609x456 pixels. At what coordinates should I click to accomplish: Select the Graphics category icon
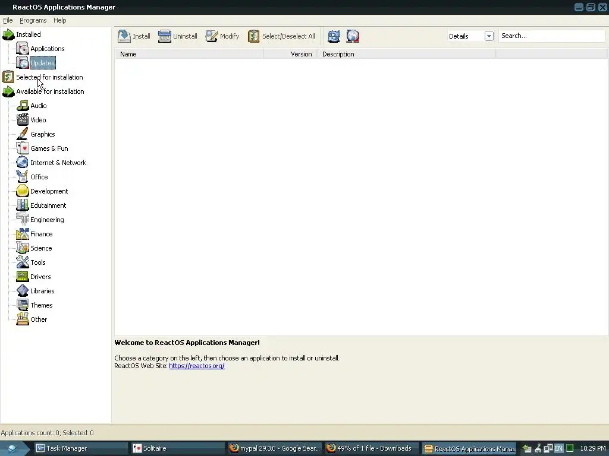(x=23, y=134)
